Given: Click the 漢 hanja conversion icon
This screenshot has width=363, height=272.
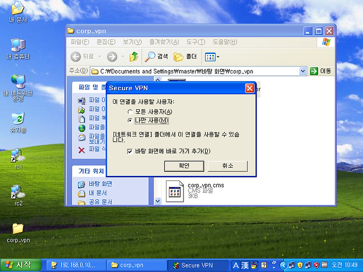Looking at the screenshot, I should 245,265.
